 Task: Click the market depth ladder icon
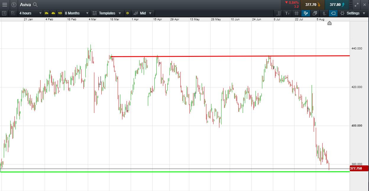[351, 4]
